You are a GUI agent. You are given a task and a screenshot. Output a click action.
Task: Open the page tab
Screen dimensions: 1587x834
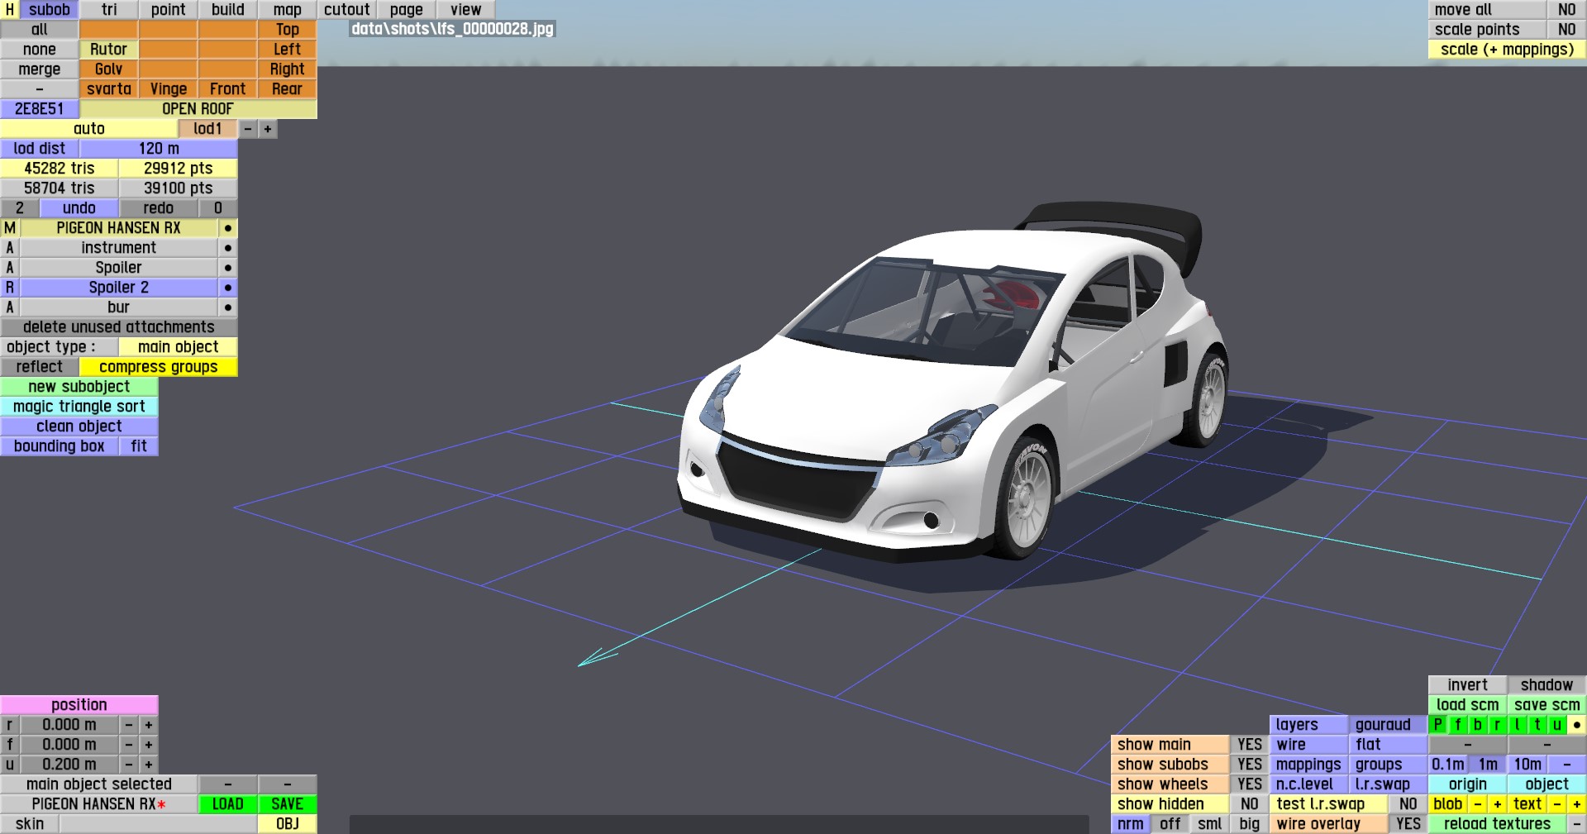click(407, 10)
